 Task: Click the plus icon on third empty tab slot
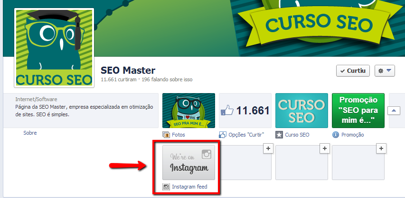(x=381, y=148)
